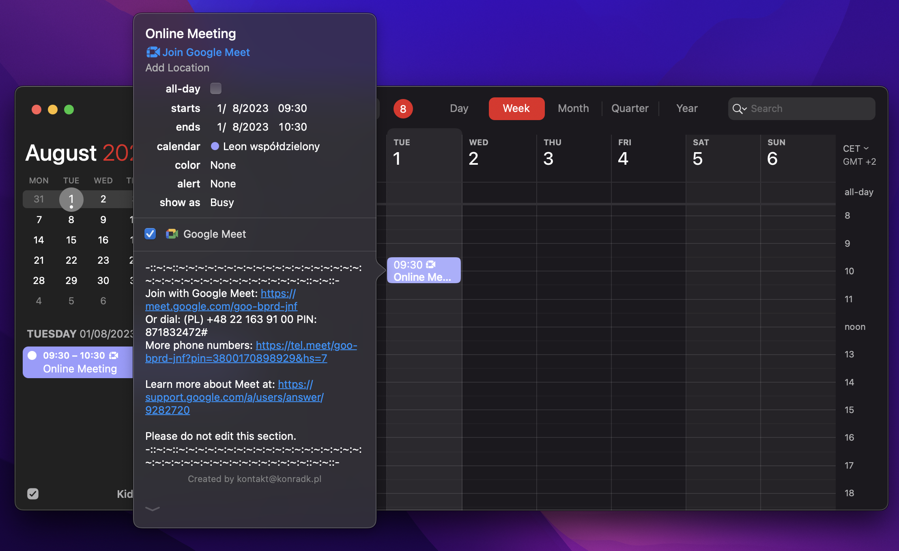
Task: Switch to the Quarter view tab
Action: 630,108
